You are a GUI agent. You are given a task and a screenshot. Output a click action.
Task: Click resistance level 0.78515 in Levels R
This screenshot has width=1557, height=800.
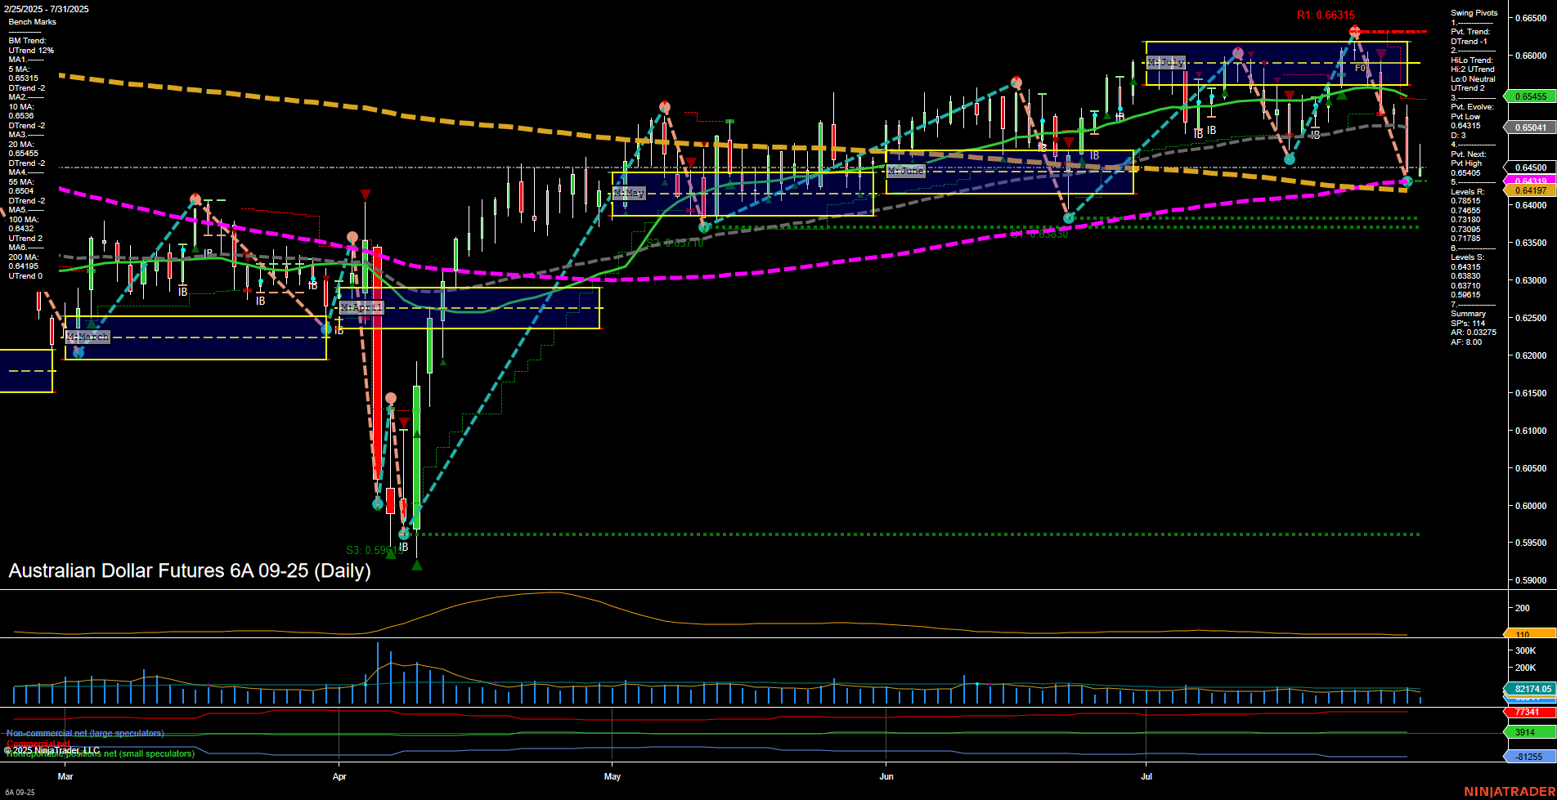click(1465, 201)
